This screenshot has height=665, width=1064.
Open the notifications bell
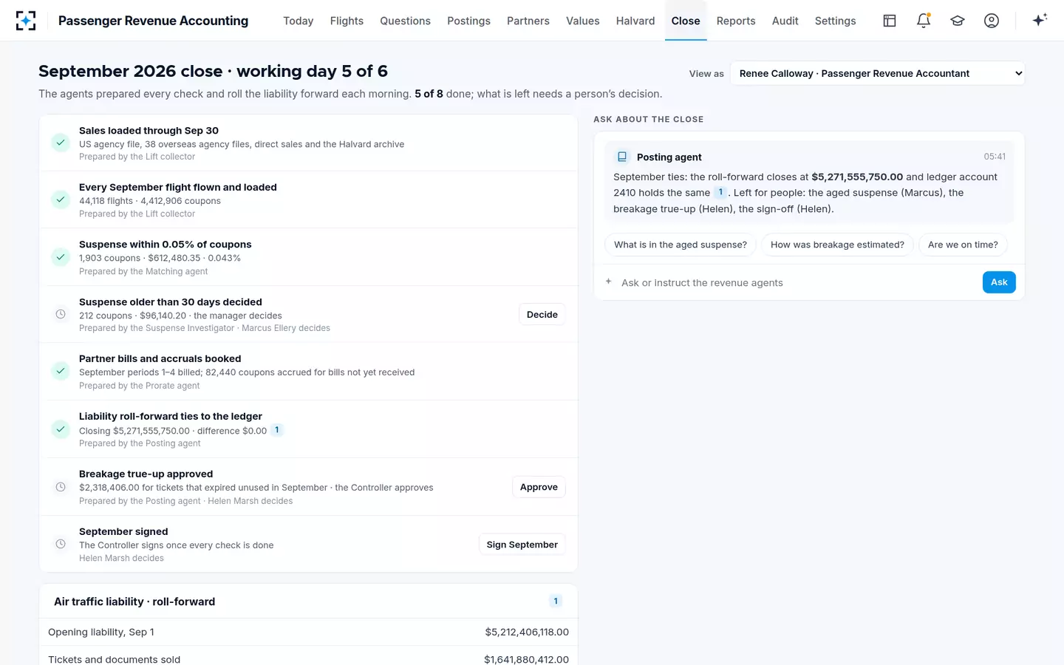pyautogui.click(x=924, y=21)
